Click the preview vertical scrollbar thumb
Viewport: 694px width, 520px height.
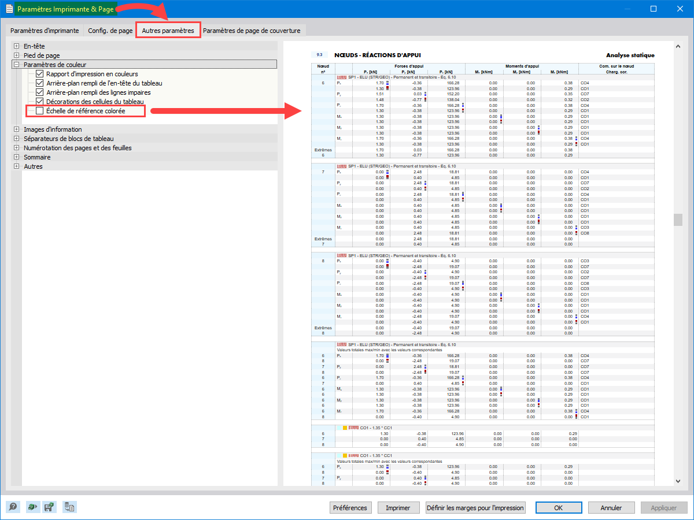tap(678, 220)
